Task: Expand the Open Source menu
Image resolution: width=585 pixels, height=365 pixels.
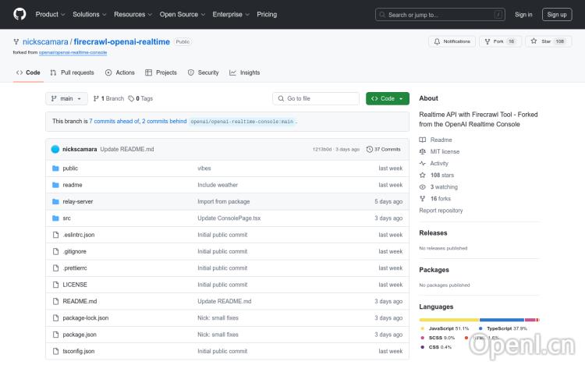Action: [182, 14]
